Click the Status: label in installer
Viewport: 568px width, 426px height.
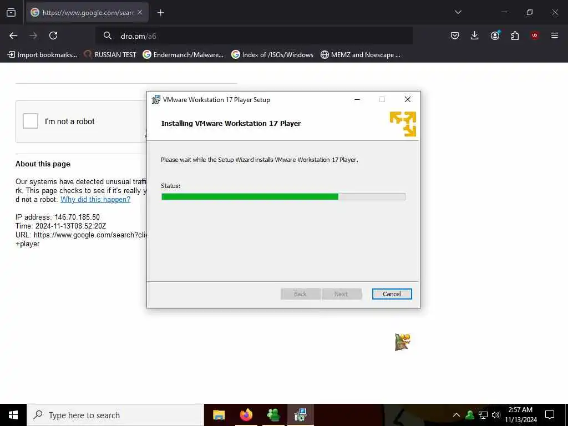171,186
